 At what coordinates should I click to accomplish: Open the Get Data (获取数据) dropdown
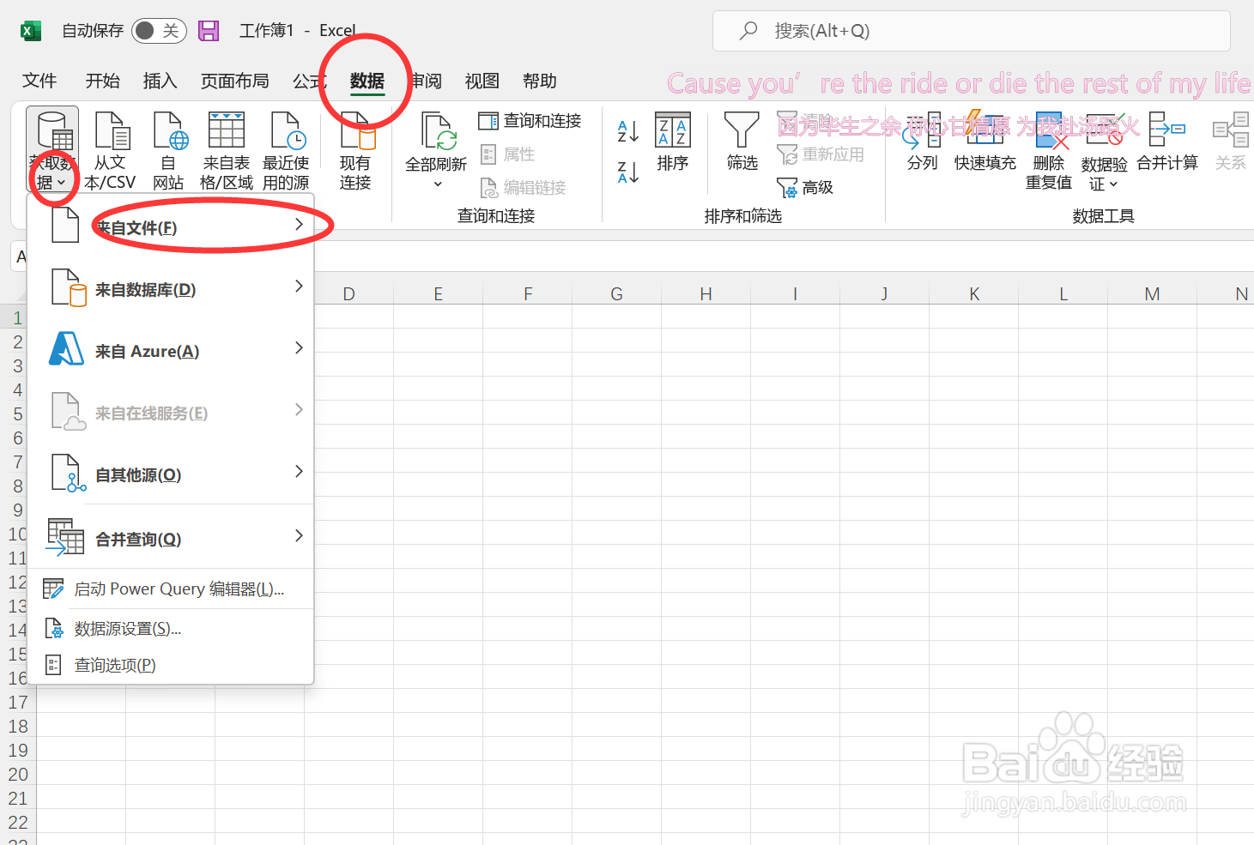[52, 150]
